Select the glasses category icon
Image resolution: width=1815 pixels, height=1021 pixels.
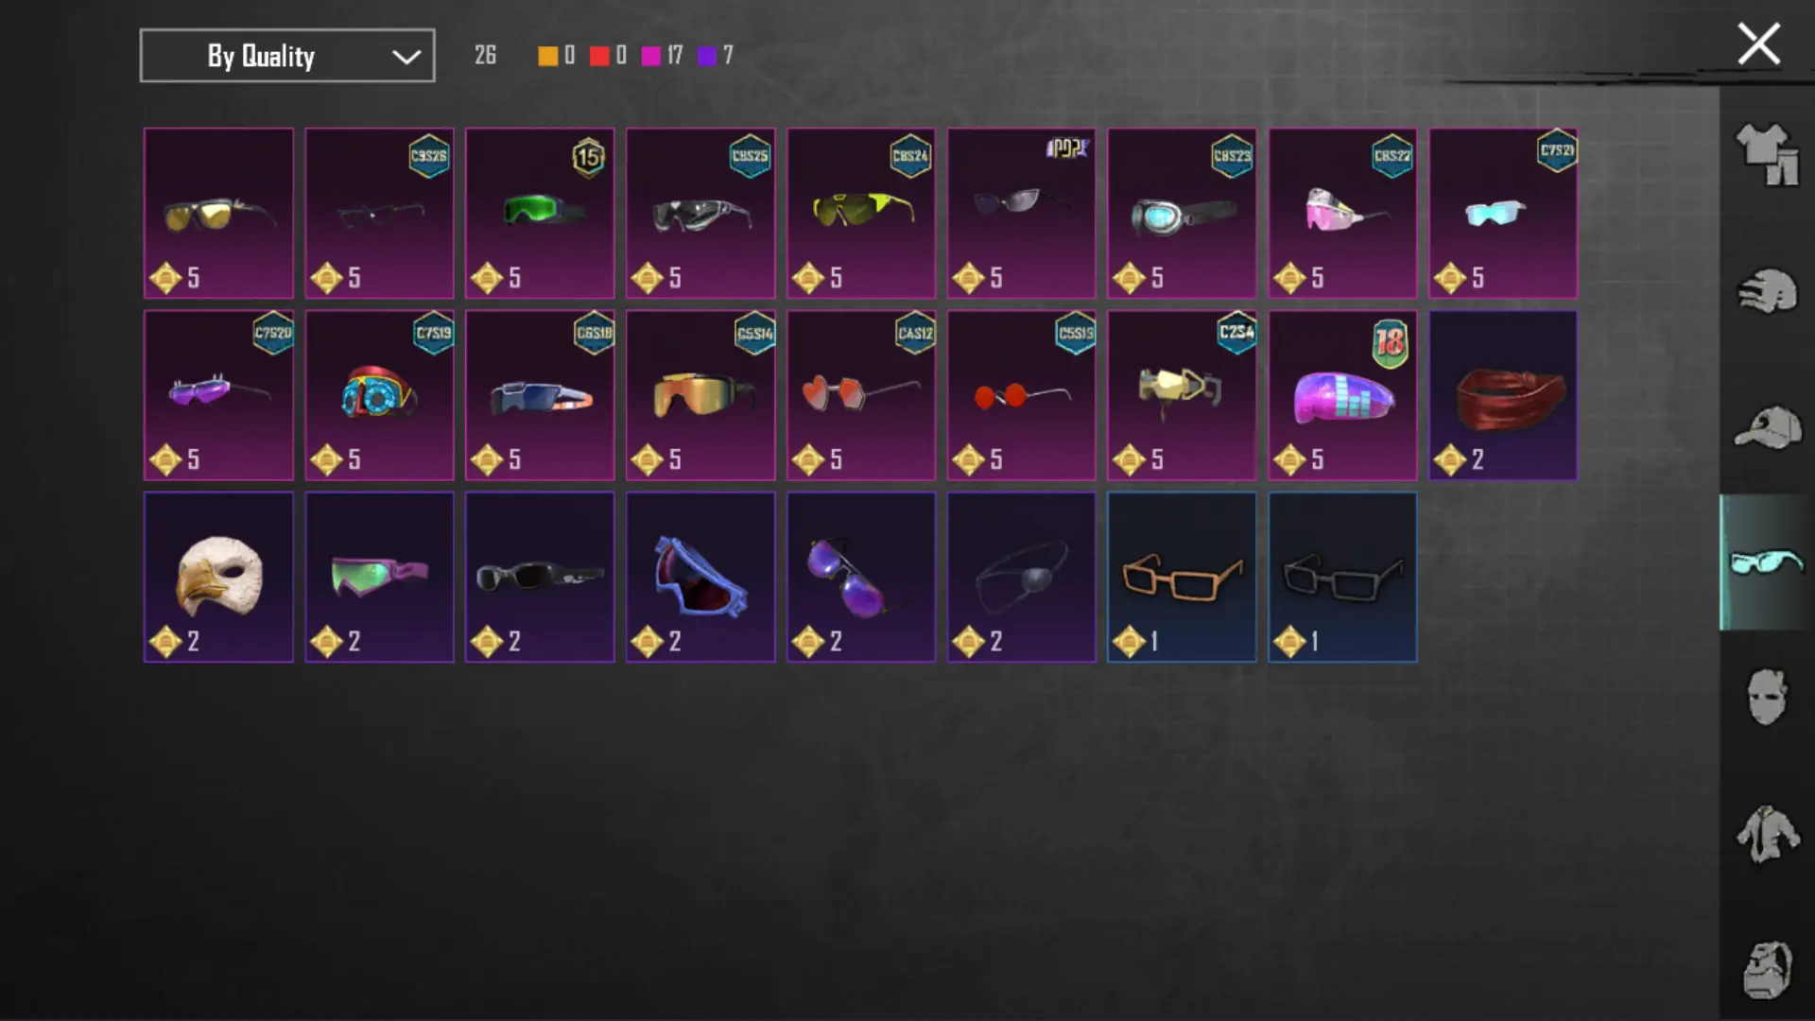[1767, 562]
